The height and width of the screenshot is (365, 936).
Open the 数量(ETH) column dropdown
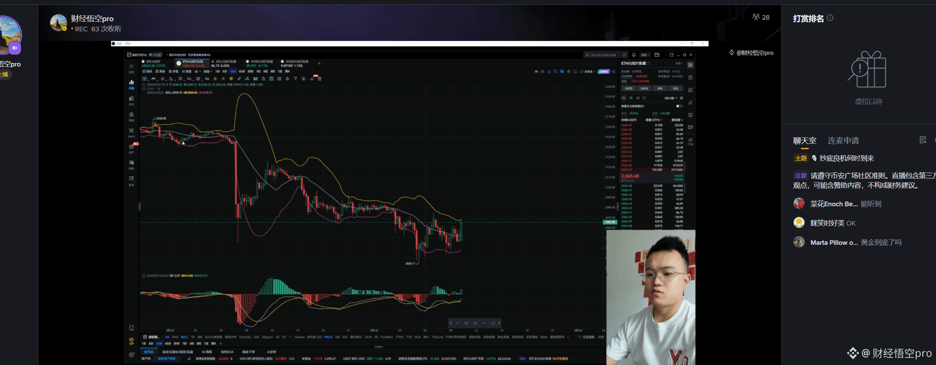pos(654,120)
